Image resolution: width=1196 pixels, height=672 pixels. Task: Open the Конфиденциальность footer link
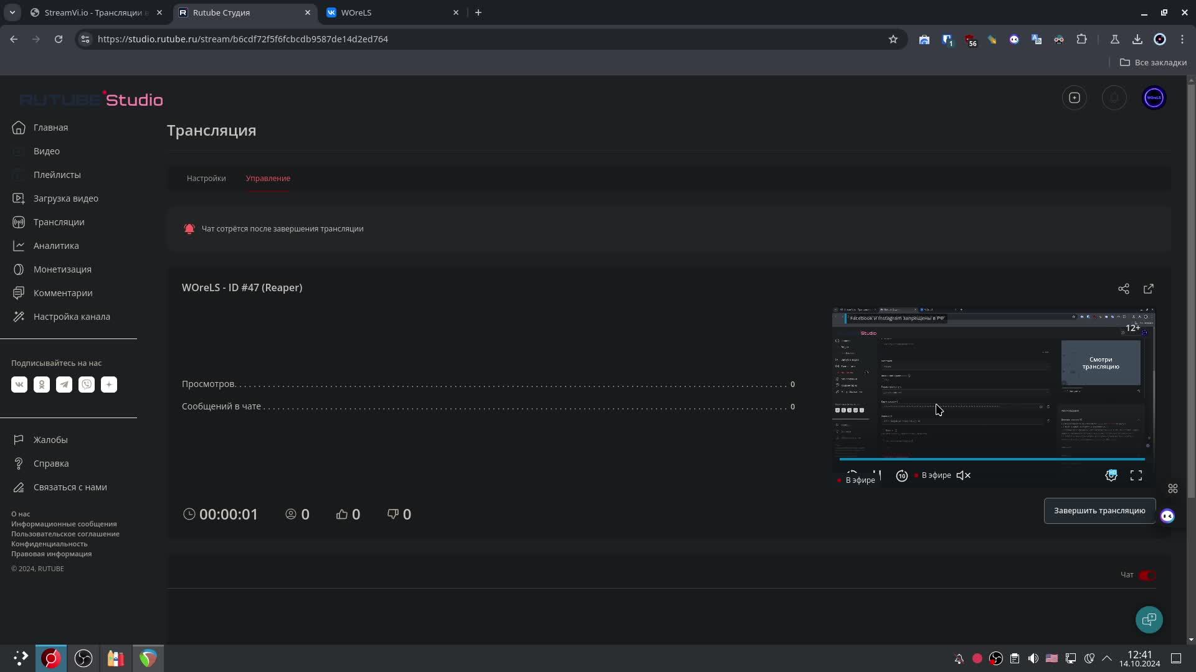coord(49,544)
